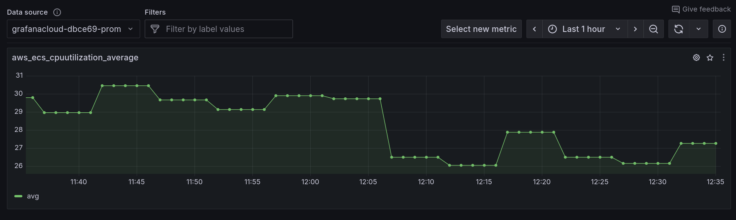Image resolution: width=736 pixels, height=220 pixels.
Task: Click the avg legend green color swatch
Action: (x=18, y=196)
